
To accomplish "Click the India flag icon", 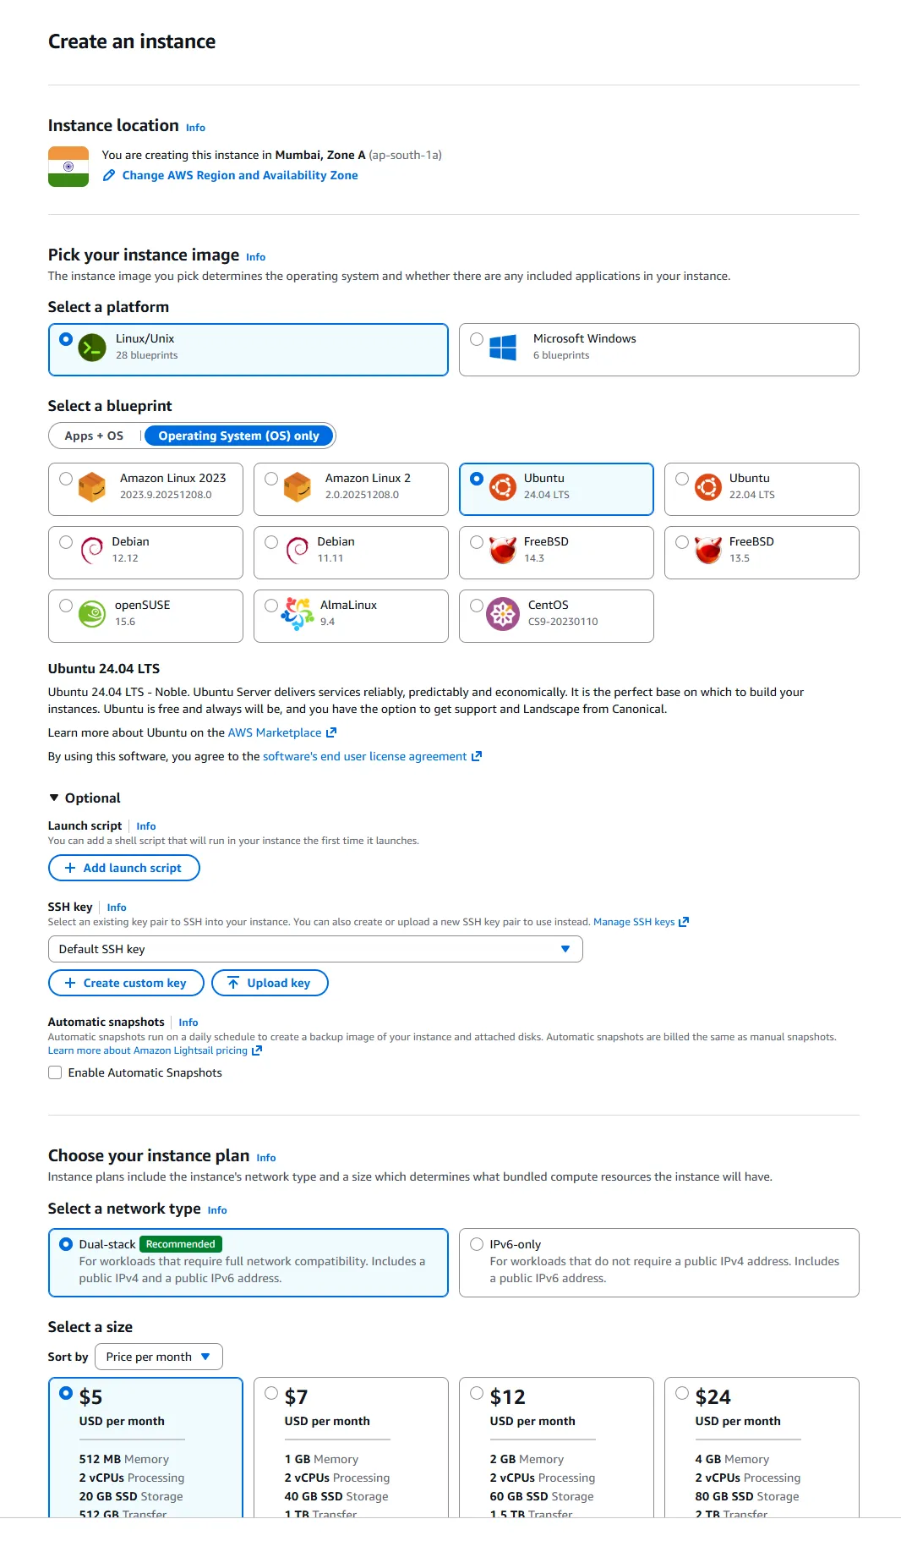I will tap(68, 165).
